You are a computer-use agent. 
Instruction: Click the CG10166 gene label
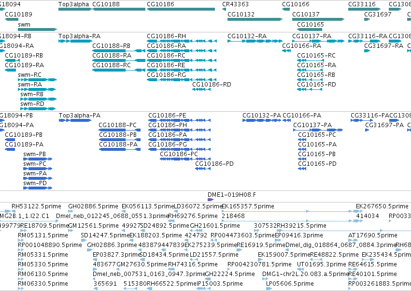point(296,4)
